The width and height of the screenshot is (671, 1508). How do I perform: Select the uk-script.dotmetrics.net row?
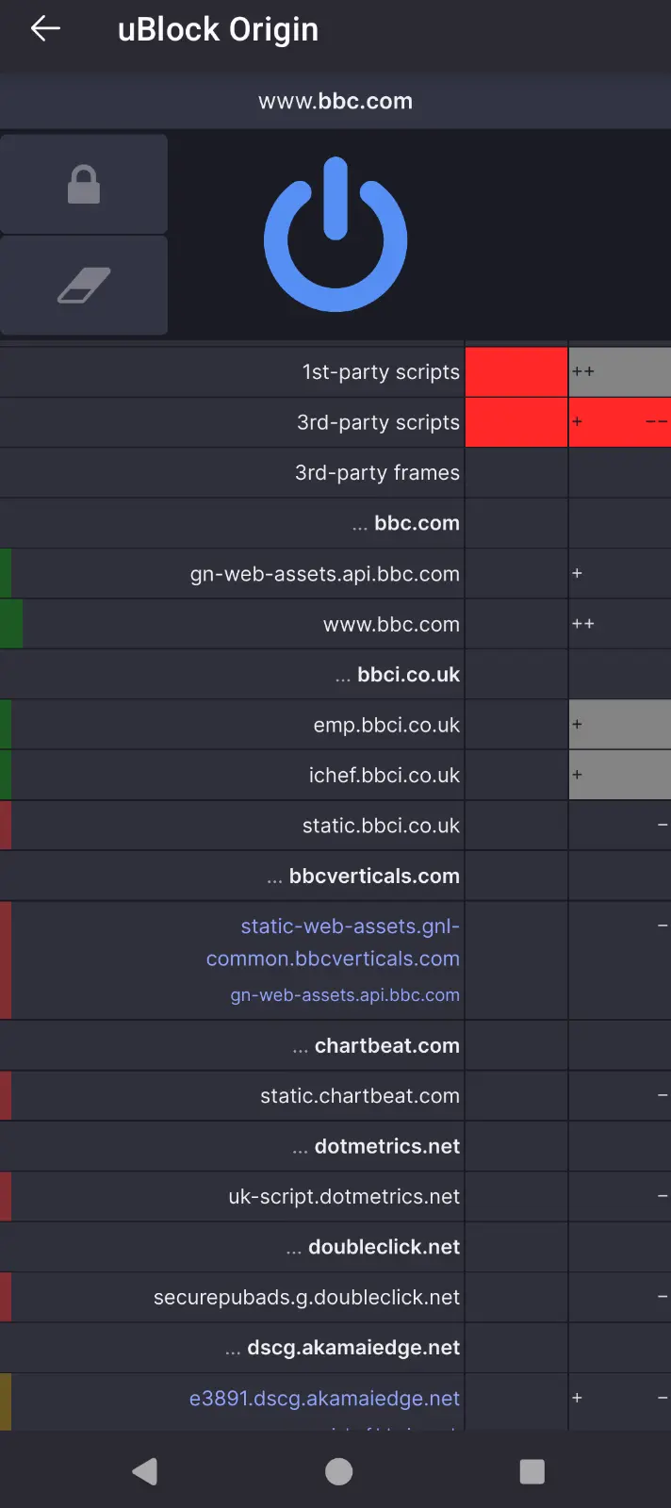(232, 1197)
